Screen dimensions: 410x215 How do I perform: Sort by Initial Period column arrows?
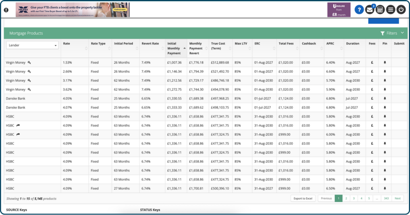(137, 48)
